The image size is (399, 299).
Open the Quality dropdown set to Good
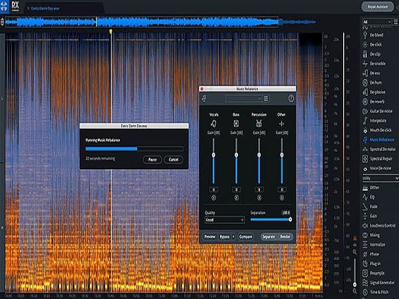tap(225, 220)
